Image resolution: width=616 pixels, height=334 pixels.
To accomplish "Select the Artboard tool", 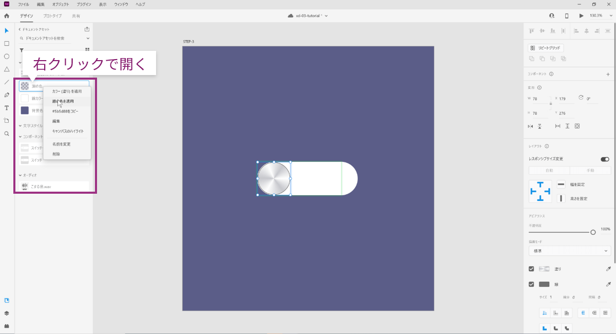I will pyautogui.click(x=7, y=121).
